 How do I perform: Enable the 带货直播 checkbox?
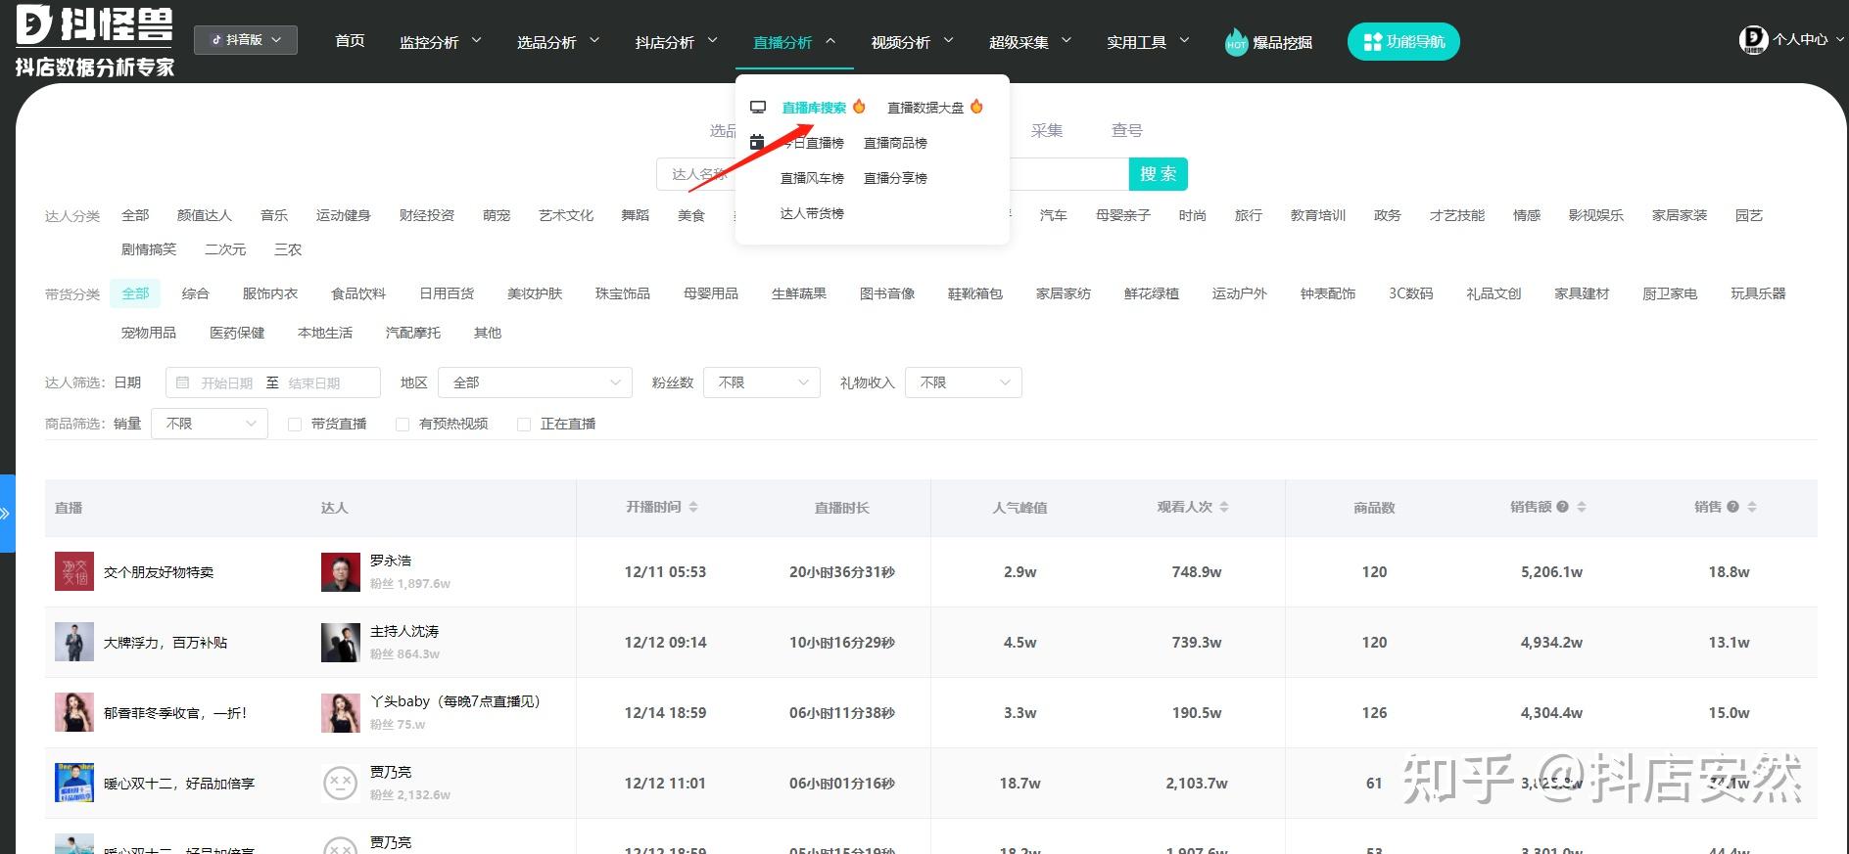point(295,425)
